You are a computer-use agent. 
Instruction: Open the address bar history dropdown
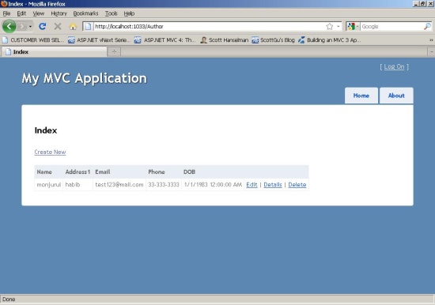(x=339, y=26)
